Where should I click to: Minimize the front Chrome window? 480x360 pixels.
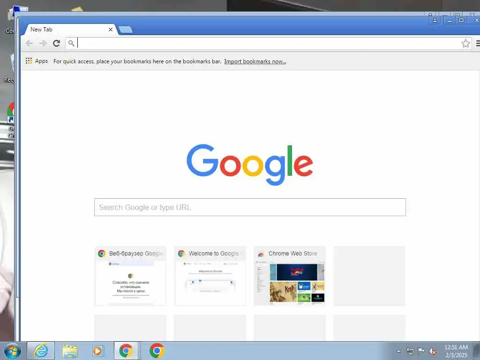(x=450, y=21)
